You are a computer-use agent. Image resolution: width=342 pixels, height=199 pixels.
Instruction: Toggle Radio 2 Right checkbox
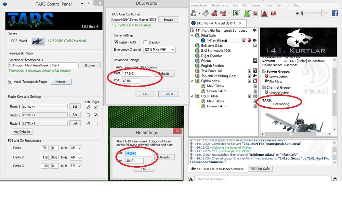[x=95, y=115]
